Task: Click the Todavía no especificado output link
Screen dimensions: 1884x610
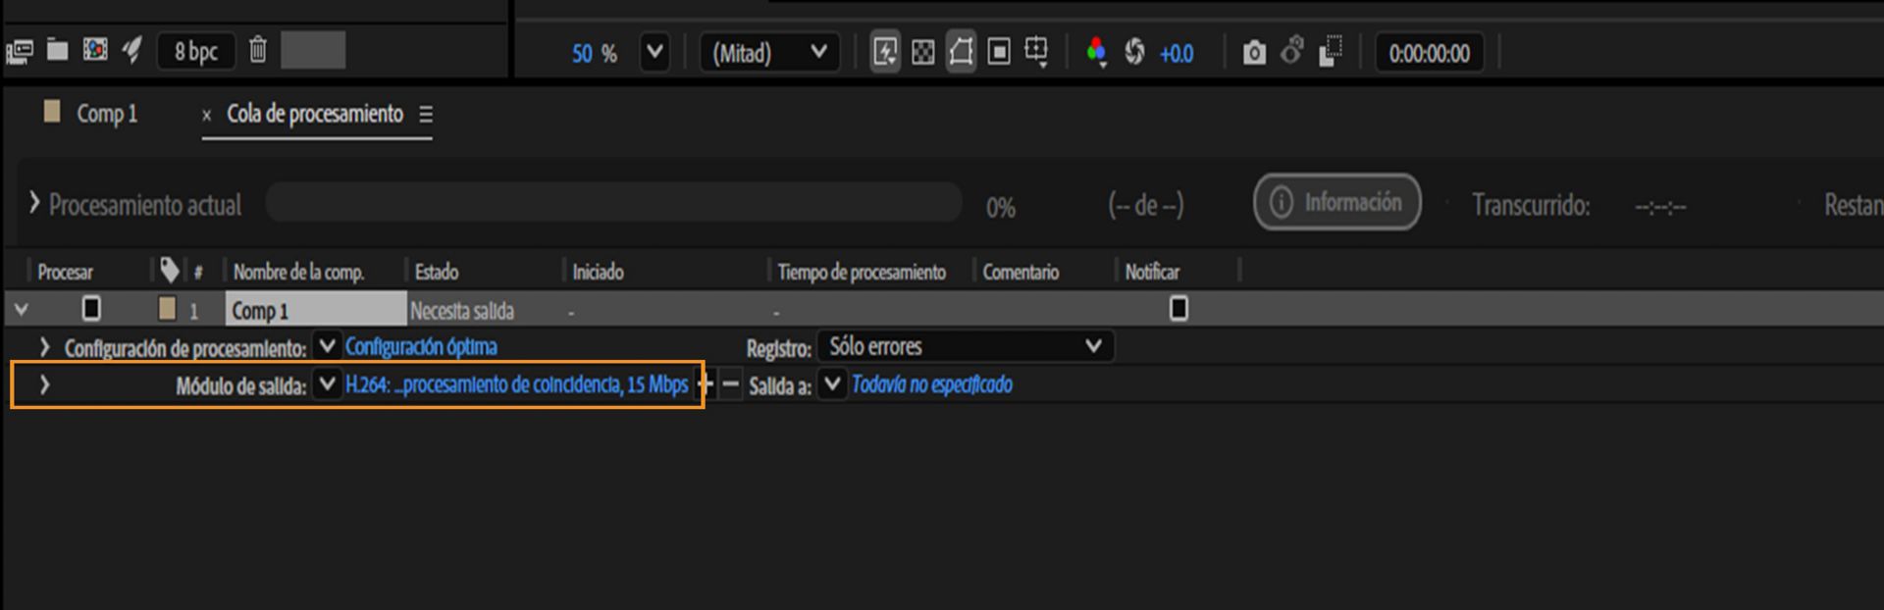Action: click(x=932, y=384)
